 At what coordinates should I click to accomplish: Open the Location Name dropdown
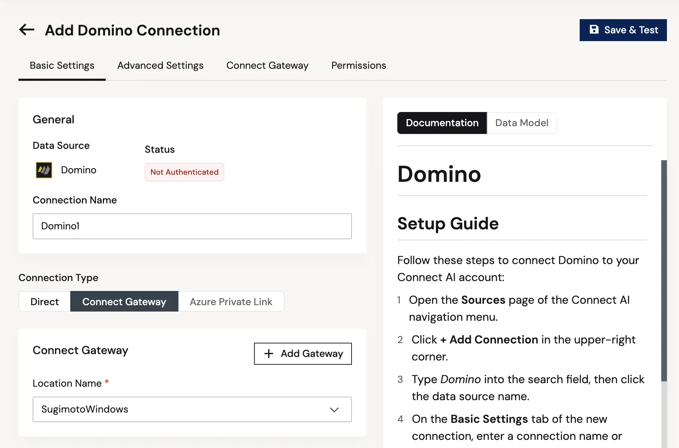coord(192,409)
